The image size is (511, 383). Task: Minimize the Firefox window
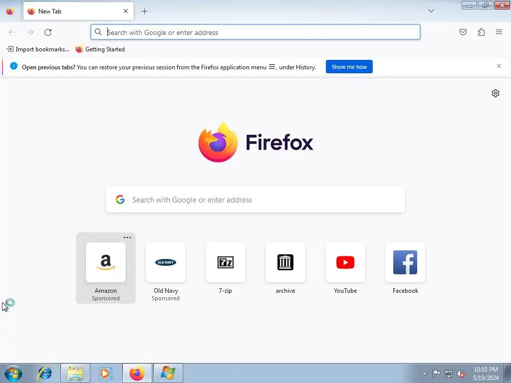click(469, 5)
